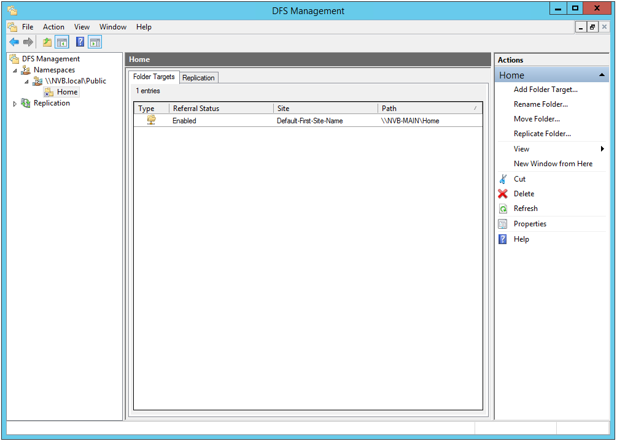Select DFS Management root label in tree

(51, 58)
